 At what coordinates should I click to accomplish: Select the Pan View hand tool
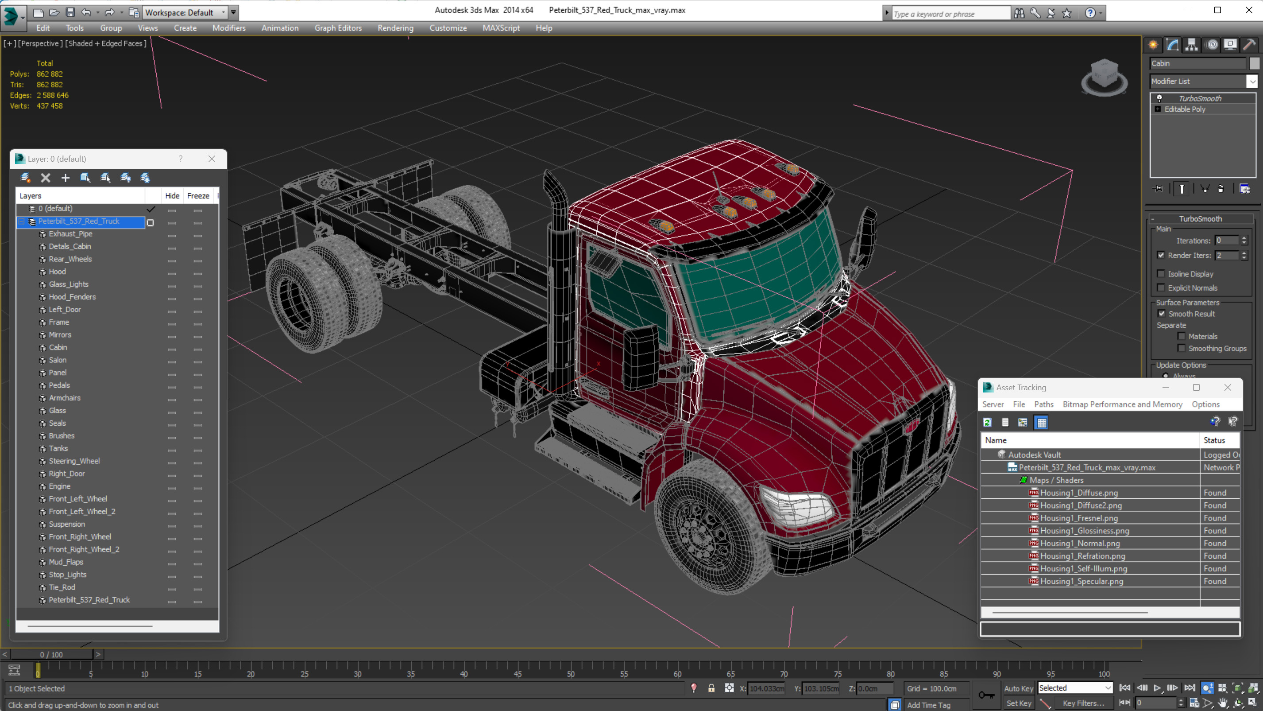1223,703
